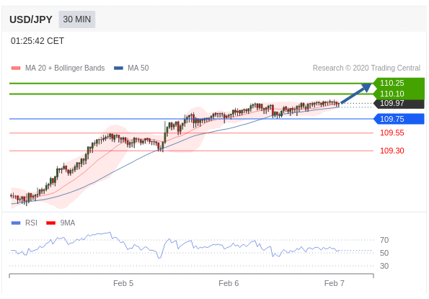Click the MA 20 + Bollinger Bands legend label
The image size is (429, 299).
[x=65, y=68]
